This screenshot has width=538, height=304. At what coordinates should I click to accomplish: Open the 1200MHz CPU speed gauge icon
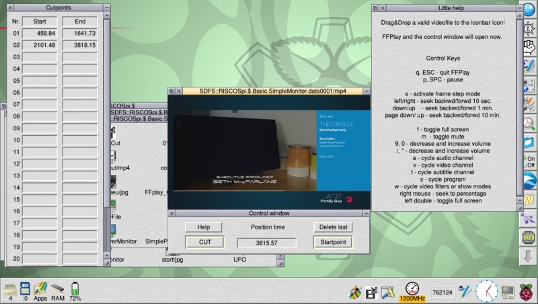pyautogui.click(x=410, y=292)
